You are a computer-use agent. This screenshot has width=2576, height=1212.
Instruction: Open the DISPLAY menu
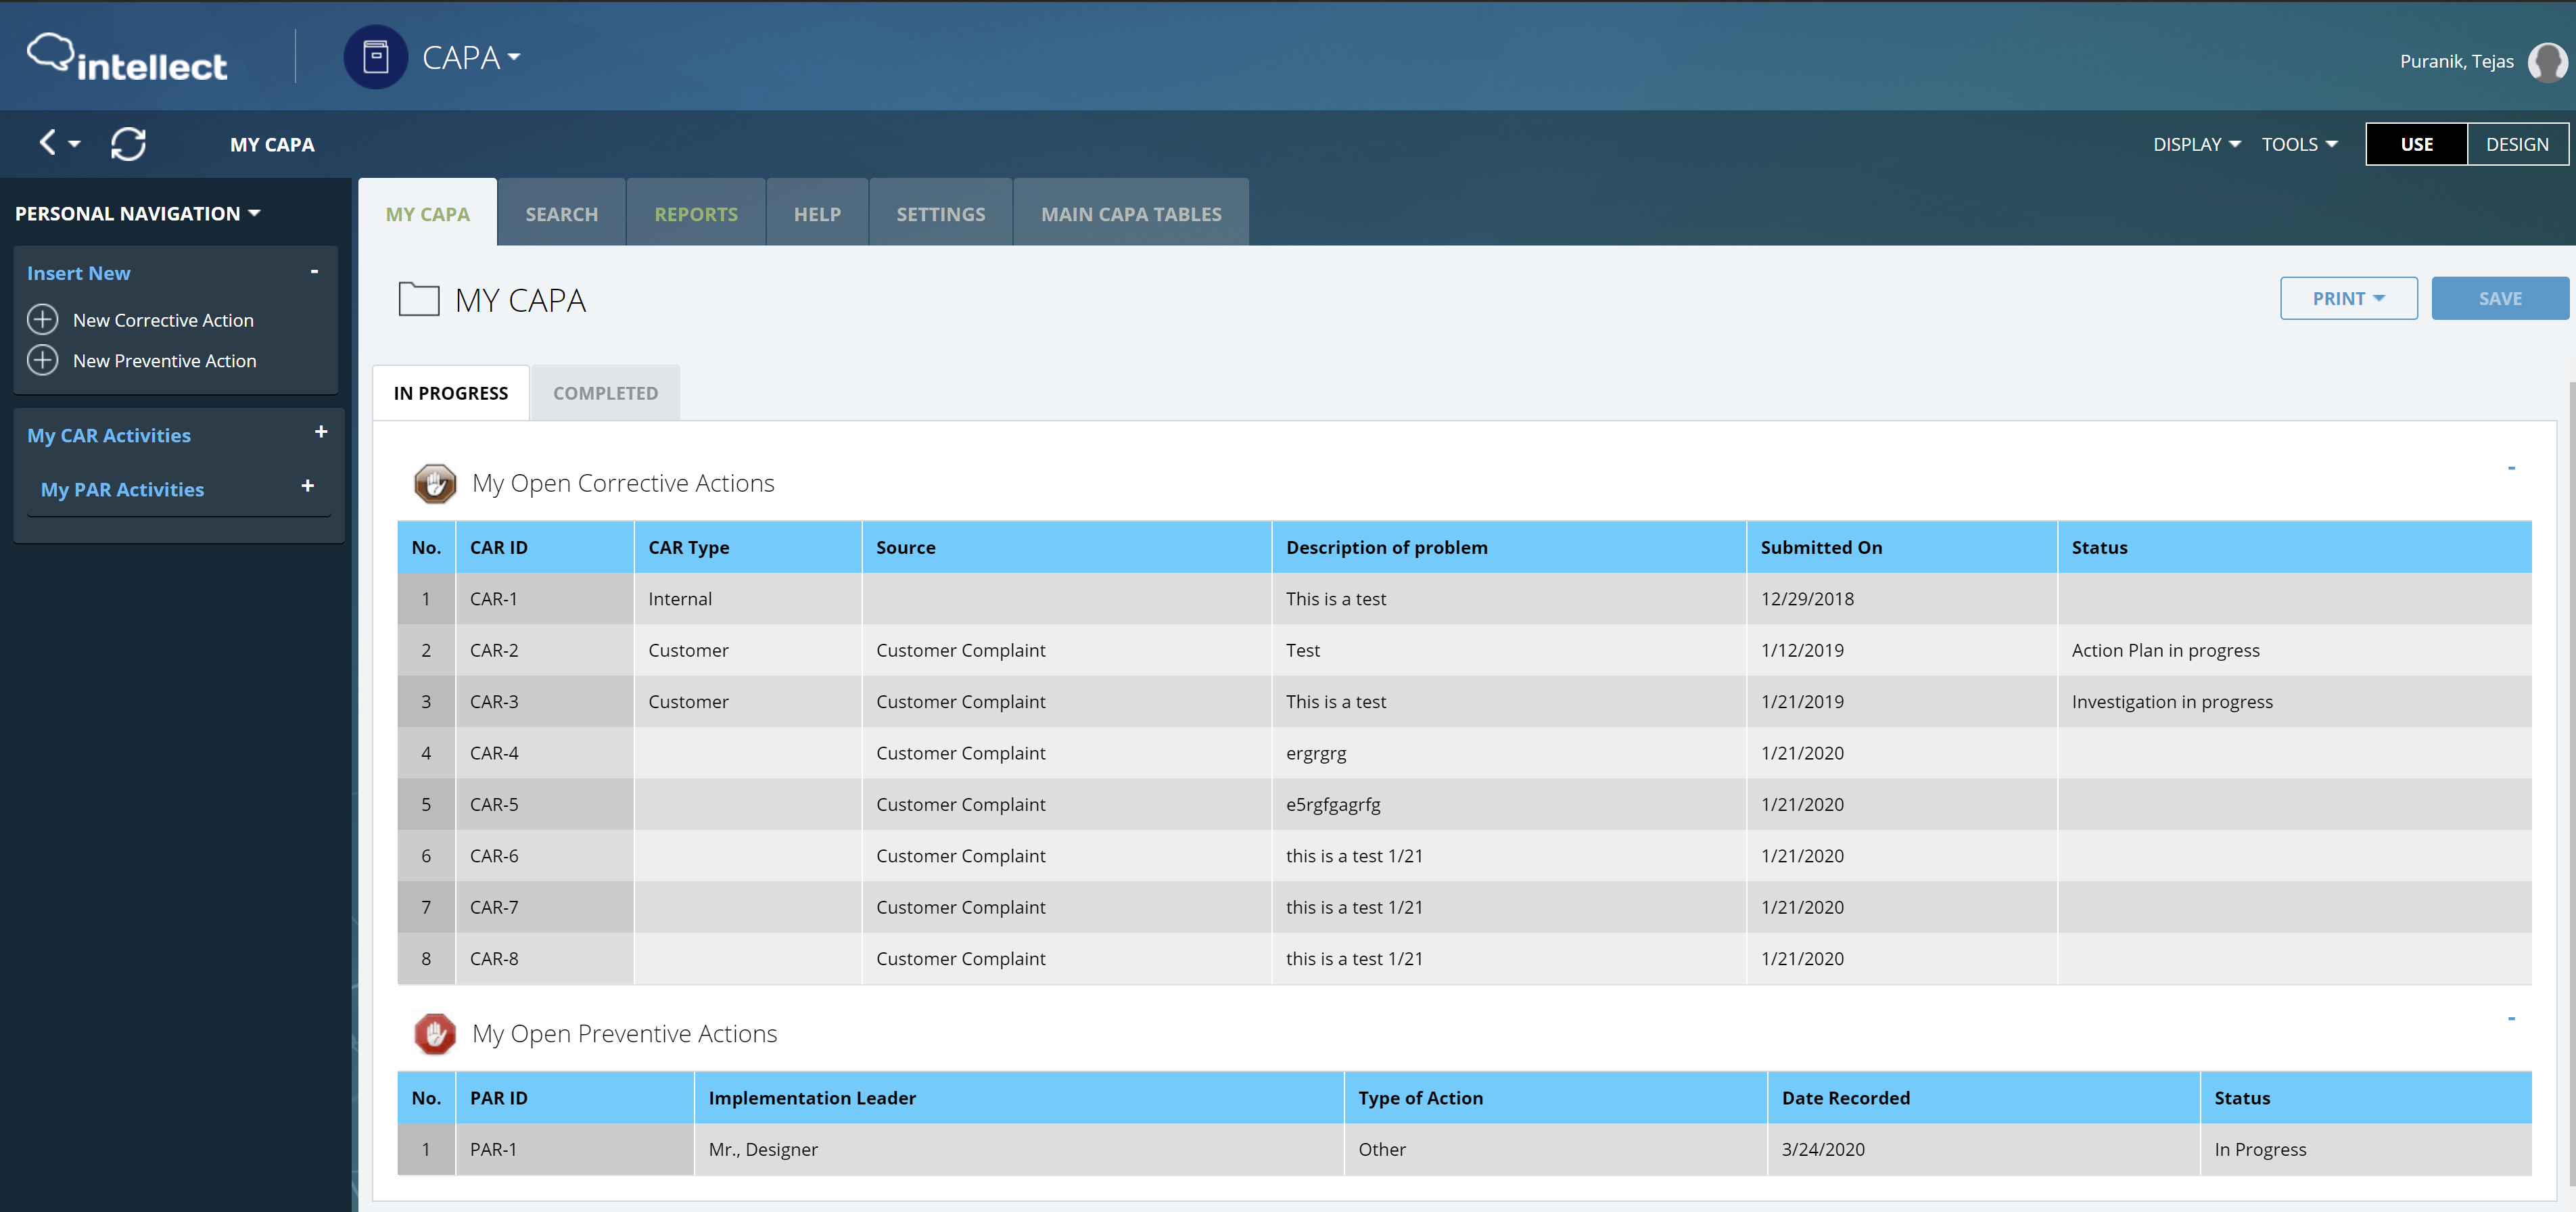pyautogui.click(x=2195, y=144)
